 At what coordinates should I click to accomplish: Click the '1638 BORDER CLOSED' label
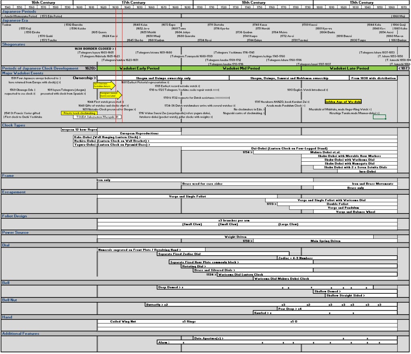(95, 49)
